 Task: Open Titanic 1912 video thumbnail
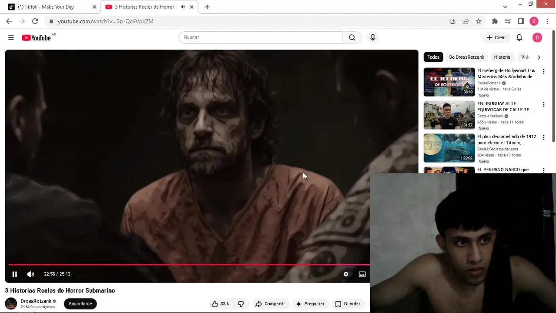(x=449, y=148)
